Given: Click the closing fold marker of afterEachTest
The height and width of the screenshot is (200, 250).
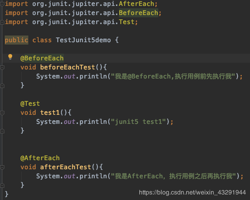Looking at the screenshot, I should click(2, 185).
